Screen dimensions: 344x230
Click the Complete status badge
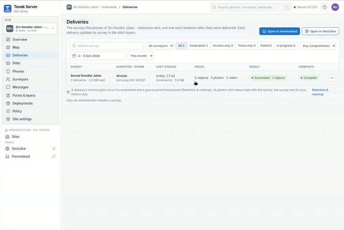click(308, 78)
